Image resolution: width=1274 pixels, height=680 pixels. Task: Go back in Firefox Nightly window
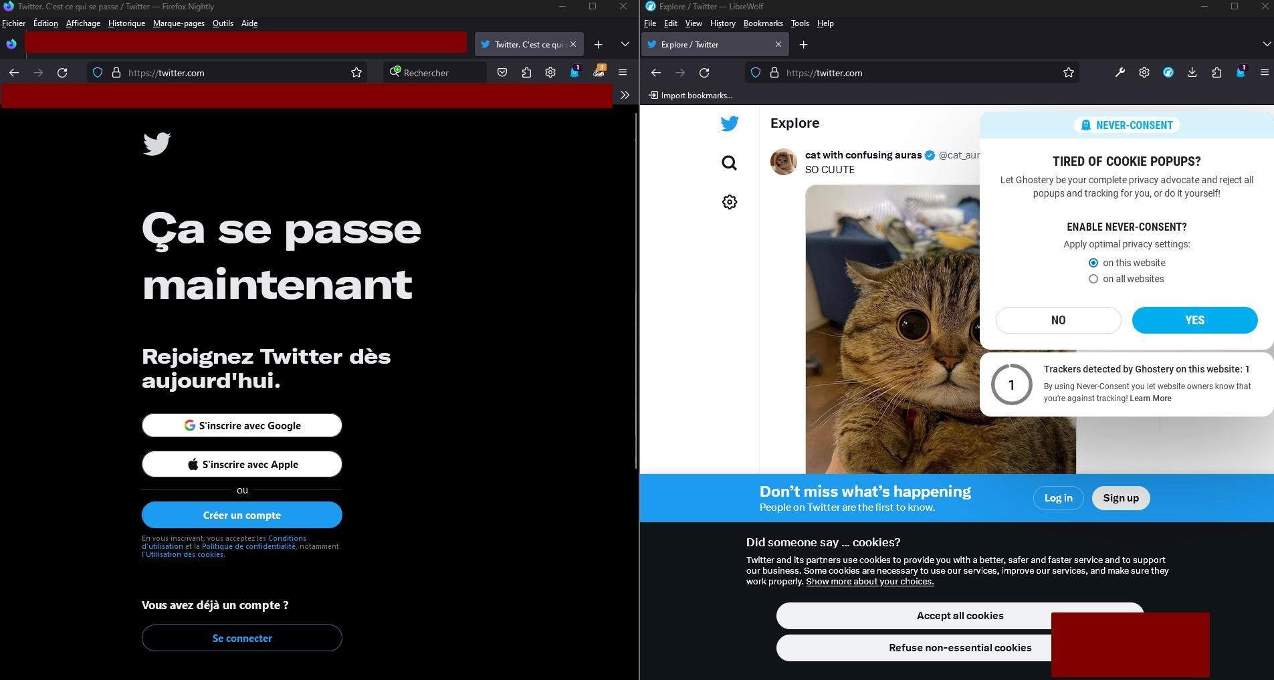click(x=14, y=73)
